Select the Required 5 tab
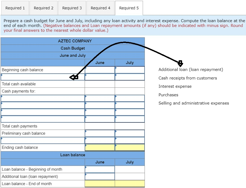The image size is (246, 188). [129, 8]
